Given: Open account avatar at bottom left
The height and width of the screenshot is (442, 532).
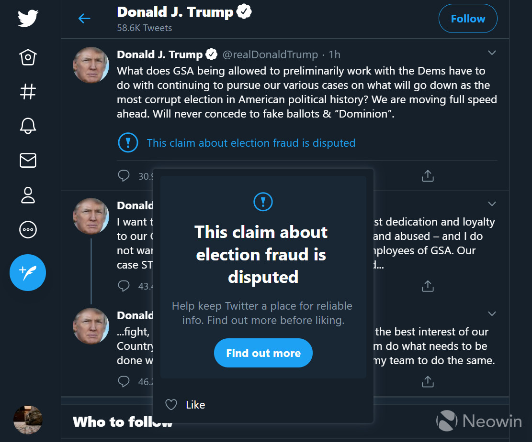Looking at the screenshot, I should coord(28,420).
